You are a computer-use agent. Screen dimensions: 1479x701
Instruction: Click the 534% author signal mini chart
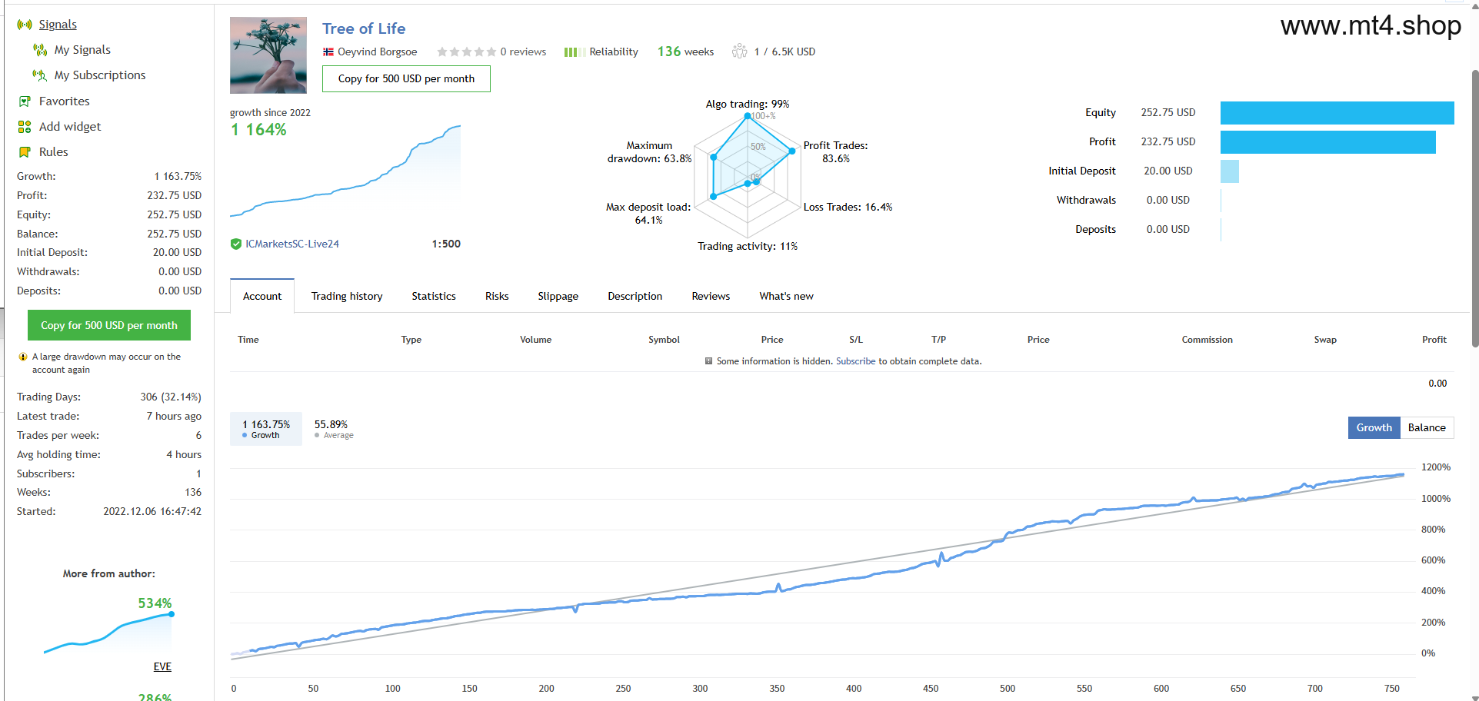pos(108,633)
